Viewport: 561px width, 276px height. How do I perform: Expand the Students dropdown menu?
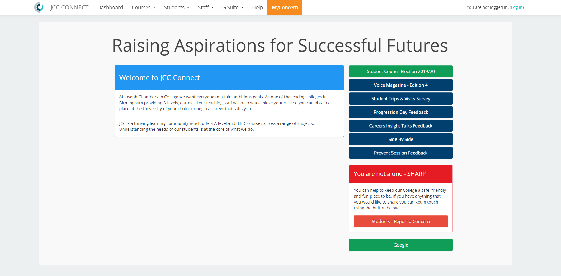[177, 7]
